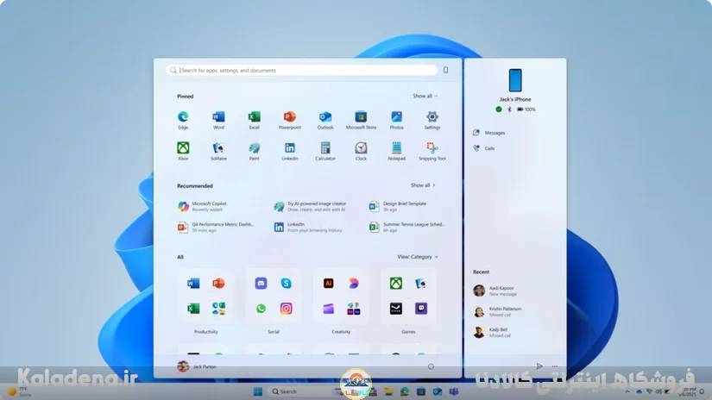The image size is (712, 400).
Task: Open LinkedIn recommended browsing item
Action: coord(308,228)
